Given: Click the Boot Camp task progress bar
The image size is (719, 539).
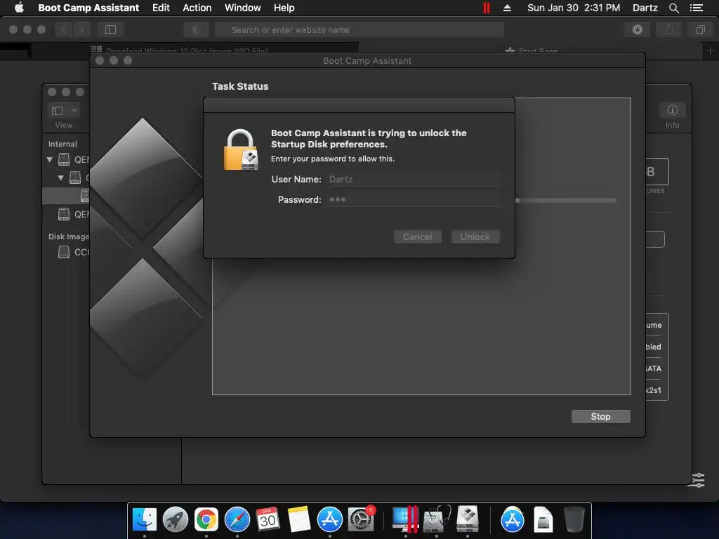Looking at the screenshot, I should point(566,200).
